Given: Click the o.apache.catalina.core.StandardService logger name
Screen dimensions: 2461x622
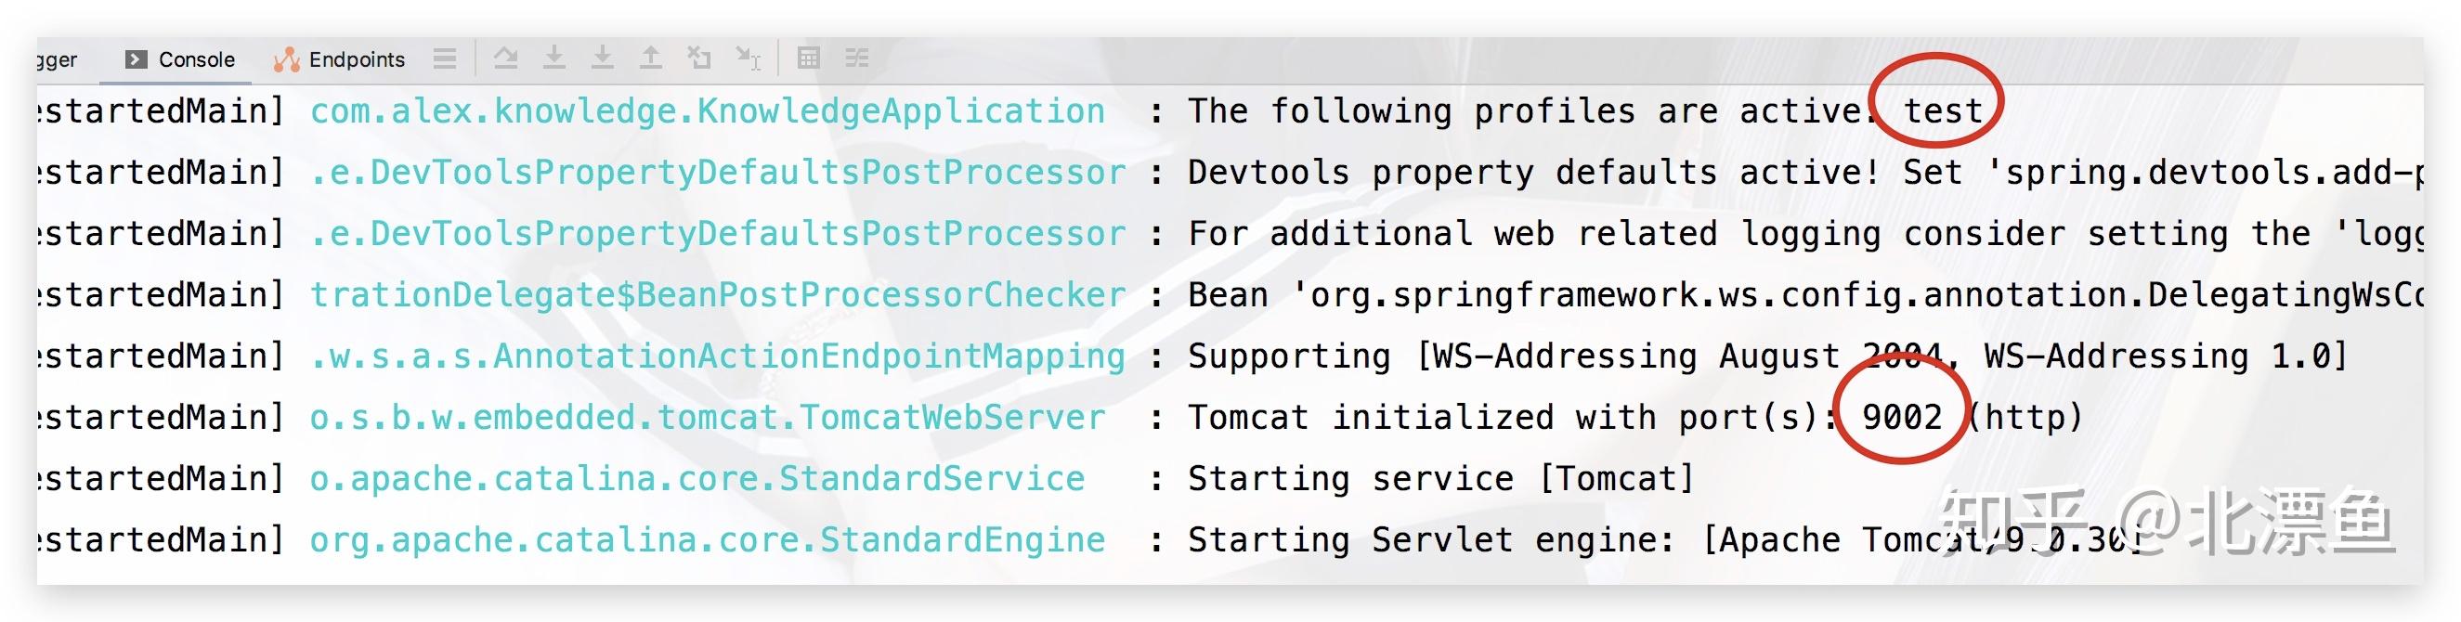Looking at the screenshot, I should click(697, 479).
